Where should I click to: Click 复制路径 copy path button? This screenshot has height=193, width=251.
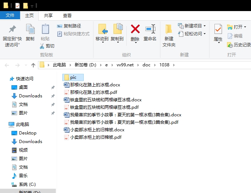69,26
